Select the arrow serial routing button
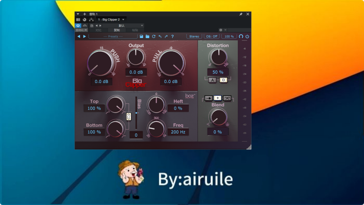This screenshot has width=364, height=205. click(x=208, y=98)
